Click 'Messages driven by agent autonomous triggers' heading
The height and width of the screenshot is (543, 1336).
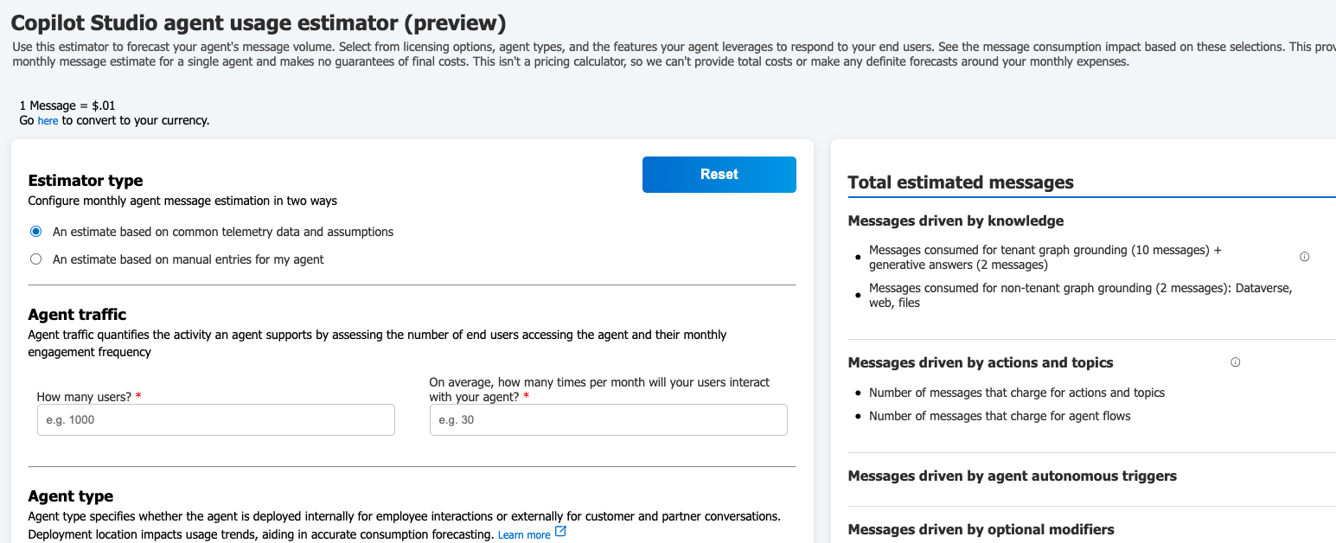pyautogui.click(x=1013, y=476)
